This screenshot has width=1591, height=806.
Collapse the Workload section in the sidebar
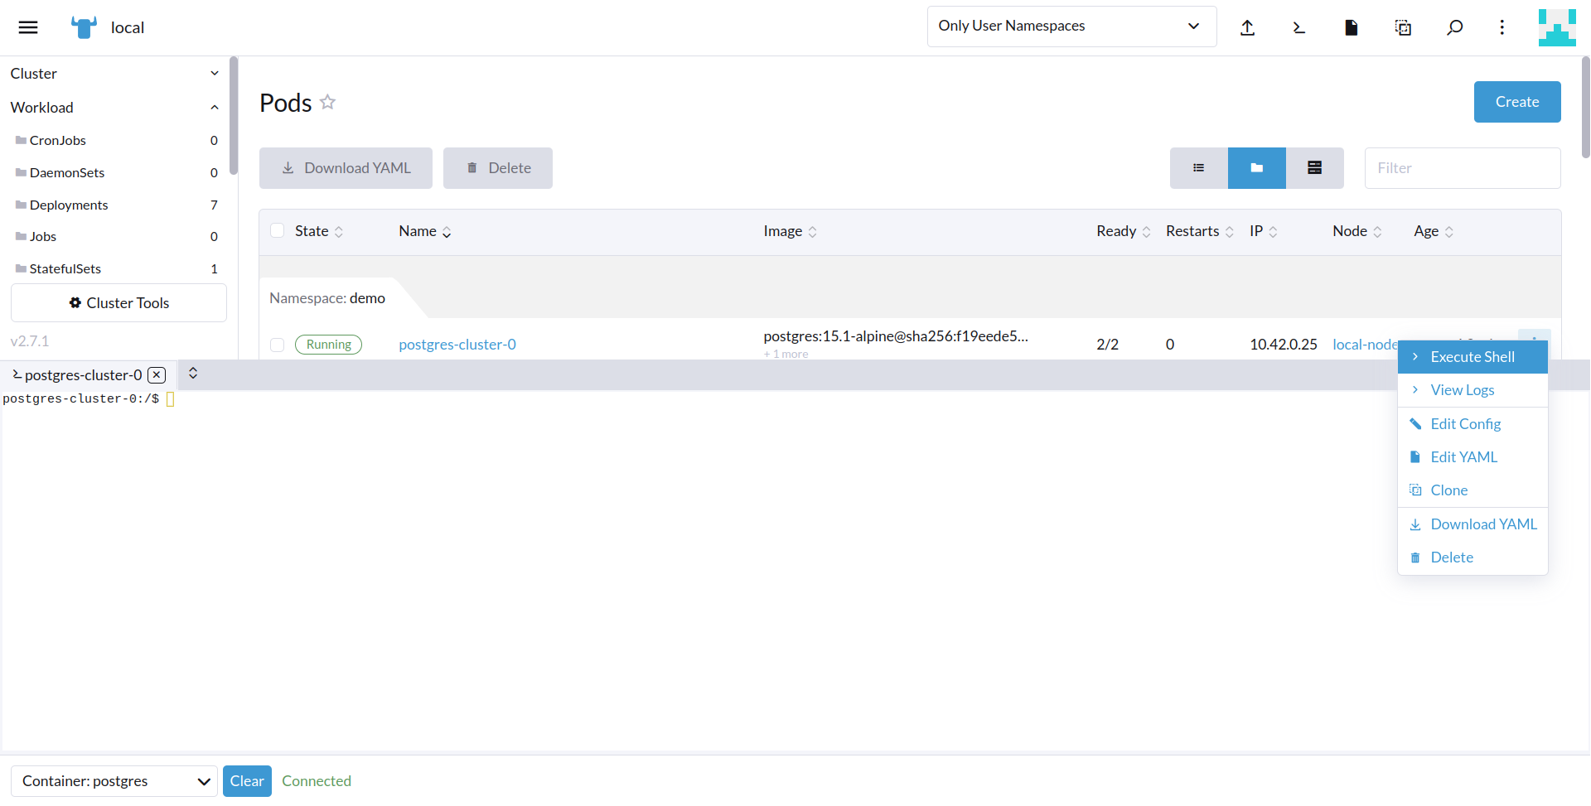pos(215,107)
